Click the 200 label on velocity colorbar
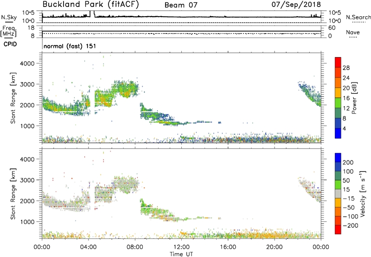371x257 pixels. coord(348,162)
